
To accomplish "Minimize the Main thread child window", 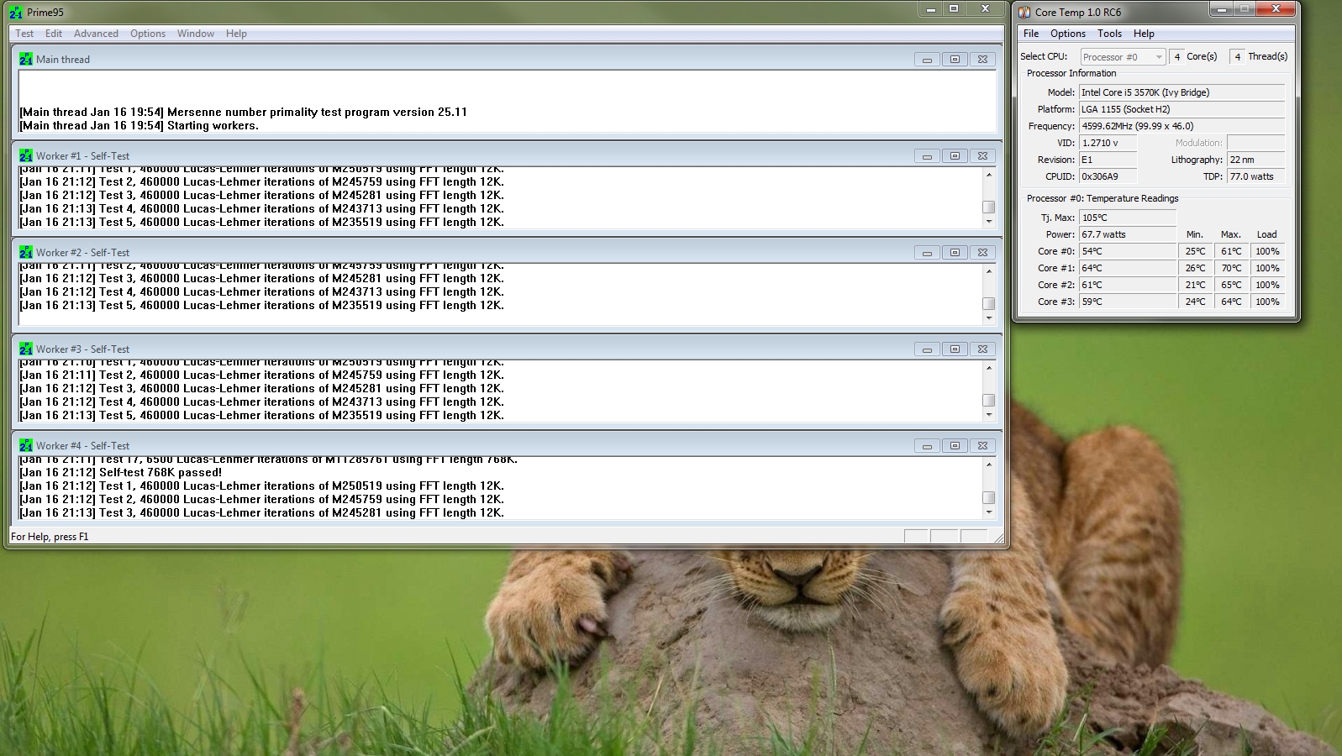I will 927,60.
